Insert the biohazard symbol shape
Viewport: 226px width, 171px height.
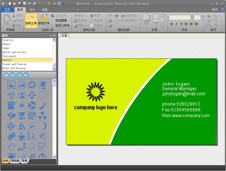point(11,95)
